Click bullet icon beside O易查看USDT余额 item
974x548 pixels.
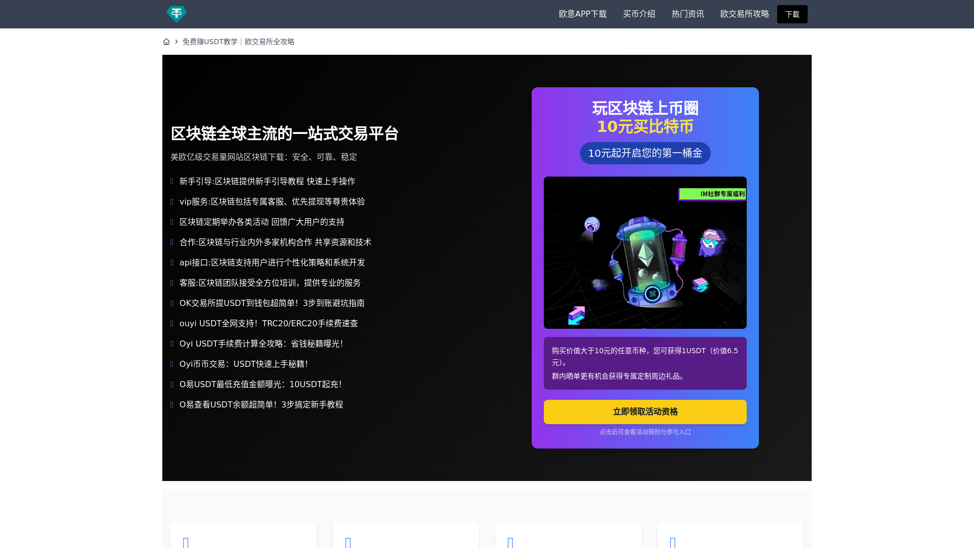click(x=172, y=405)
